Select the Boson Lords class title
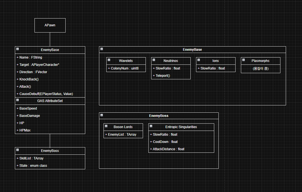 (x=123, y=127)
